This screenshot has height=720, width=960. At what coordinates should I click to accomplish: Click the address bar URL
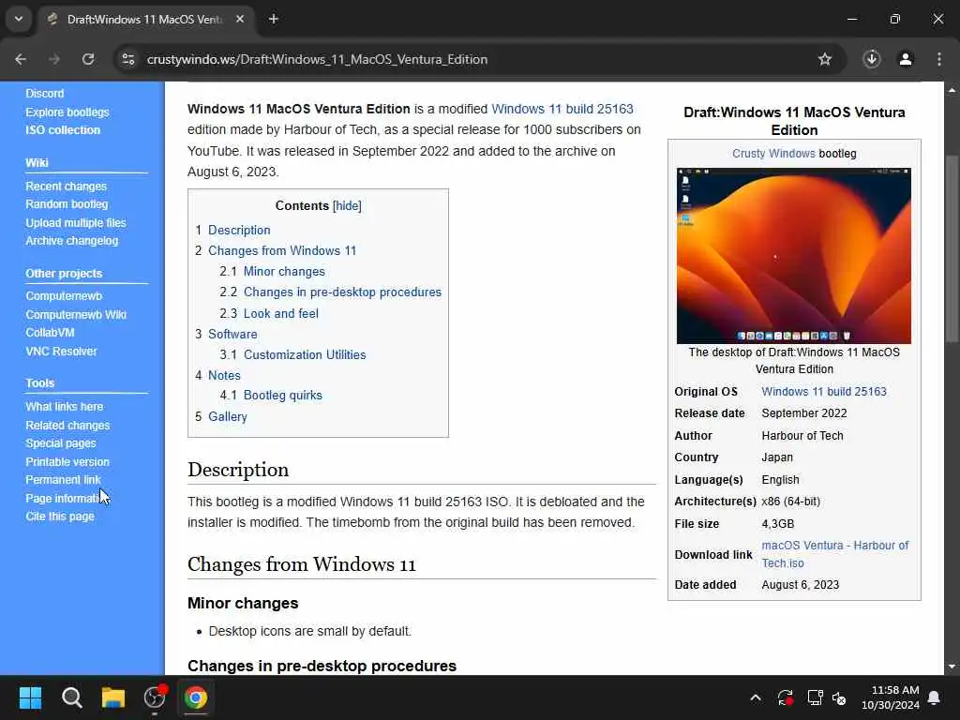coord(317,59)
